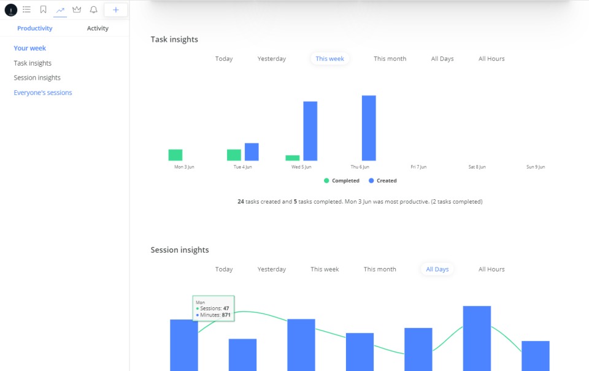Open the task list icon
The image size is (589, 371).
click(x=26, y=9)
